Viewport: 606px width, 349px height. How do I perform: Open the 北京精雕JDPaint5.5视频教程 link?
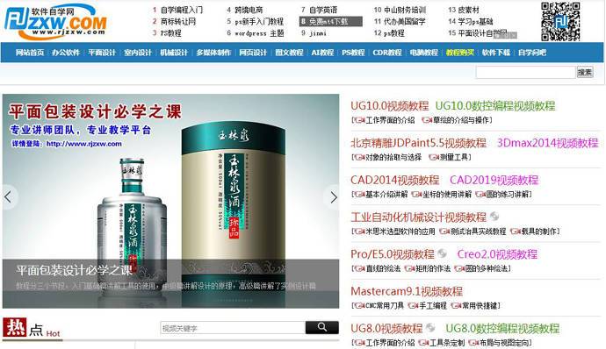pos(418,143)
